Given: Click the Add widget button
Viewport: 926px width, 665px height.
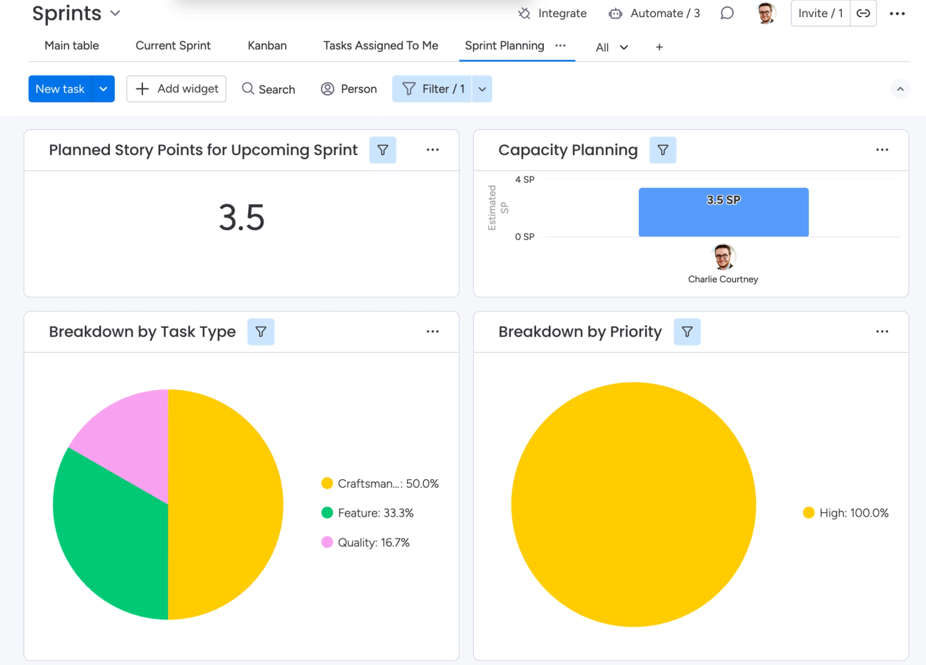Looking at the screenshot, I should click(x=176, y=89).
